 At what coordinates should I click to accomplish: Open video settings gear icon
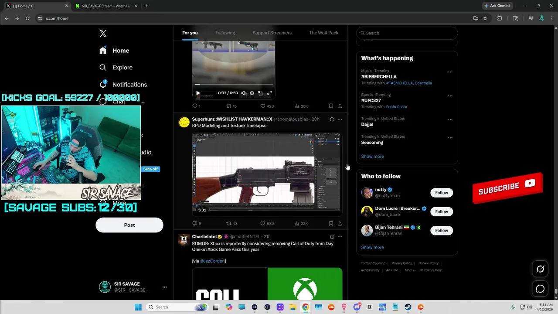pos(252,93)
